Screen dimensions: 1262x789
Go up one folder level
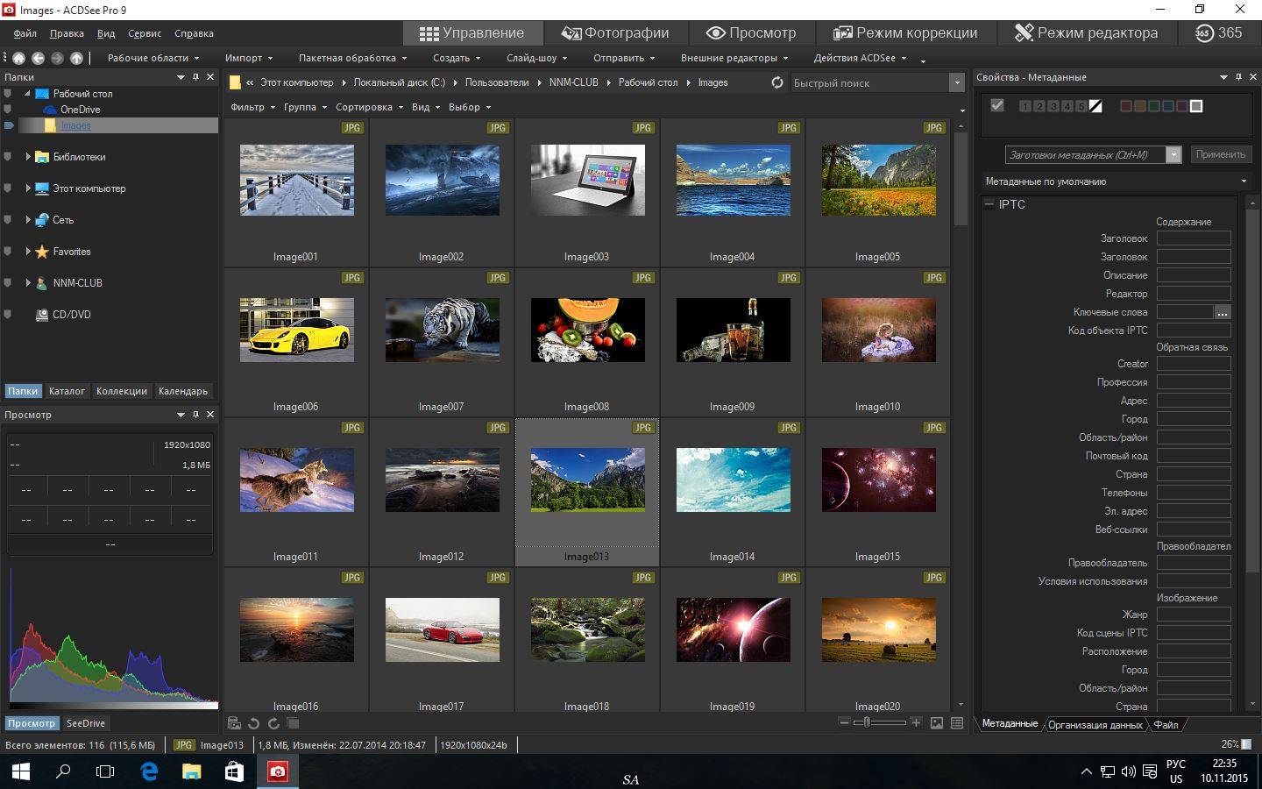pos(76,58)
